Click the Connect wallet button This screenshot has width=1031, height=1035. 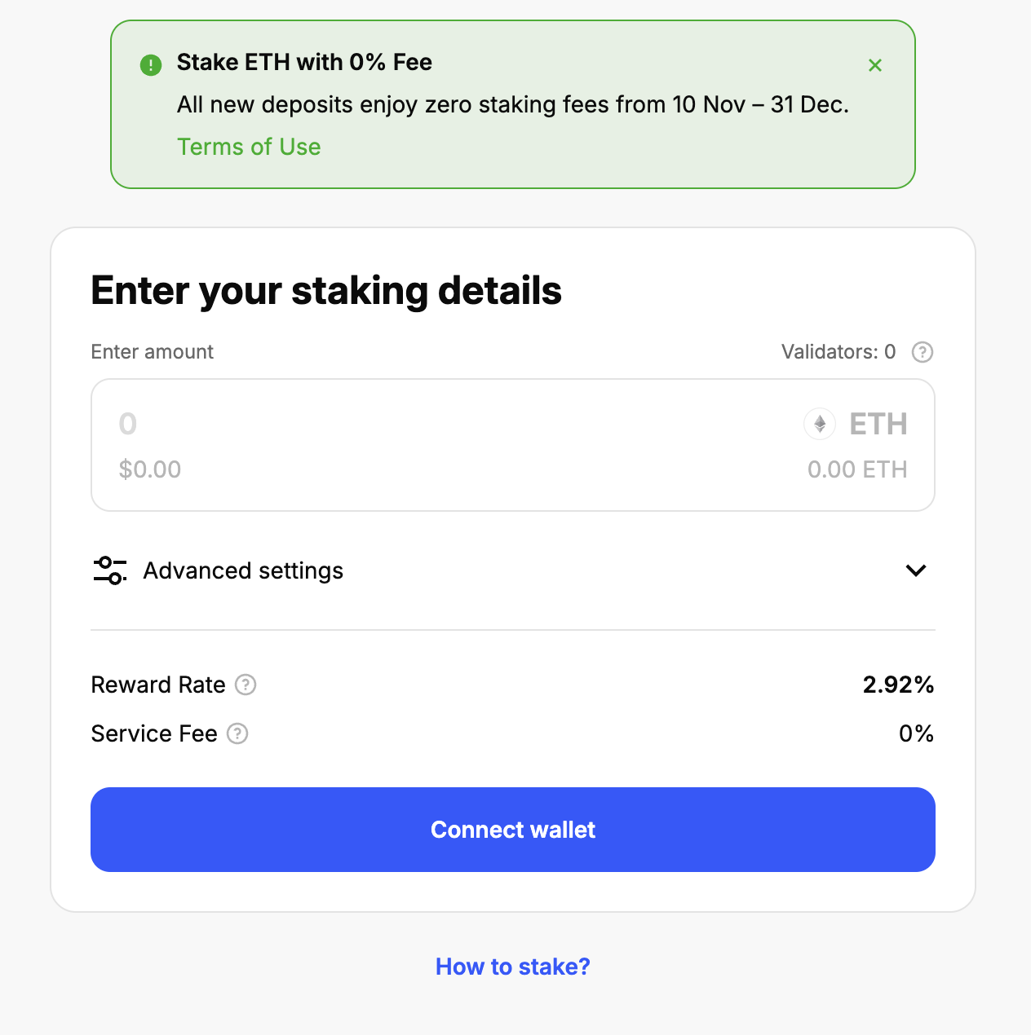point(513,830)
